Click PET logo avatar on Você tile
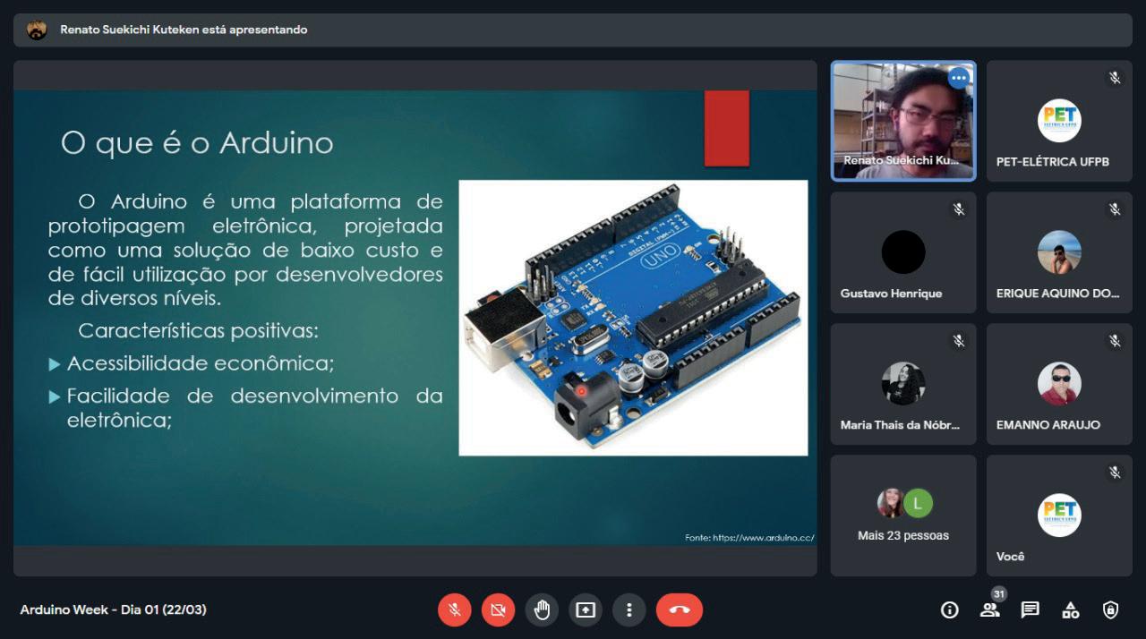Image resolution: width=1146 pixels, height=639 pixels. [x=1059, y=515]
